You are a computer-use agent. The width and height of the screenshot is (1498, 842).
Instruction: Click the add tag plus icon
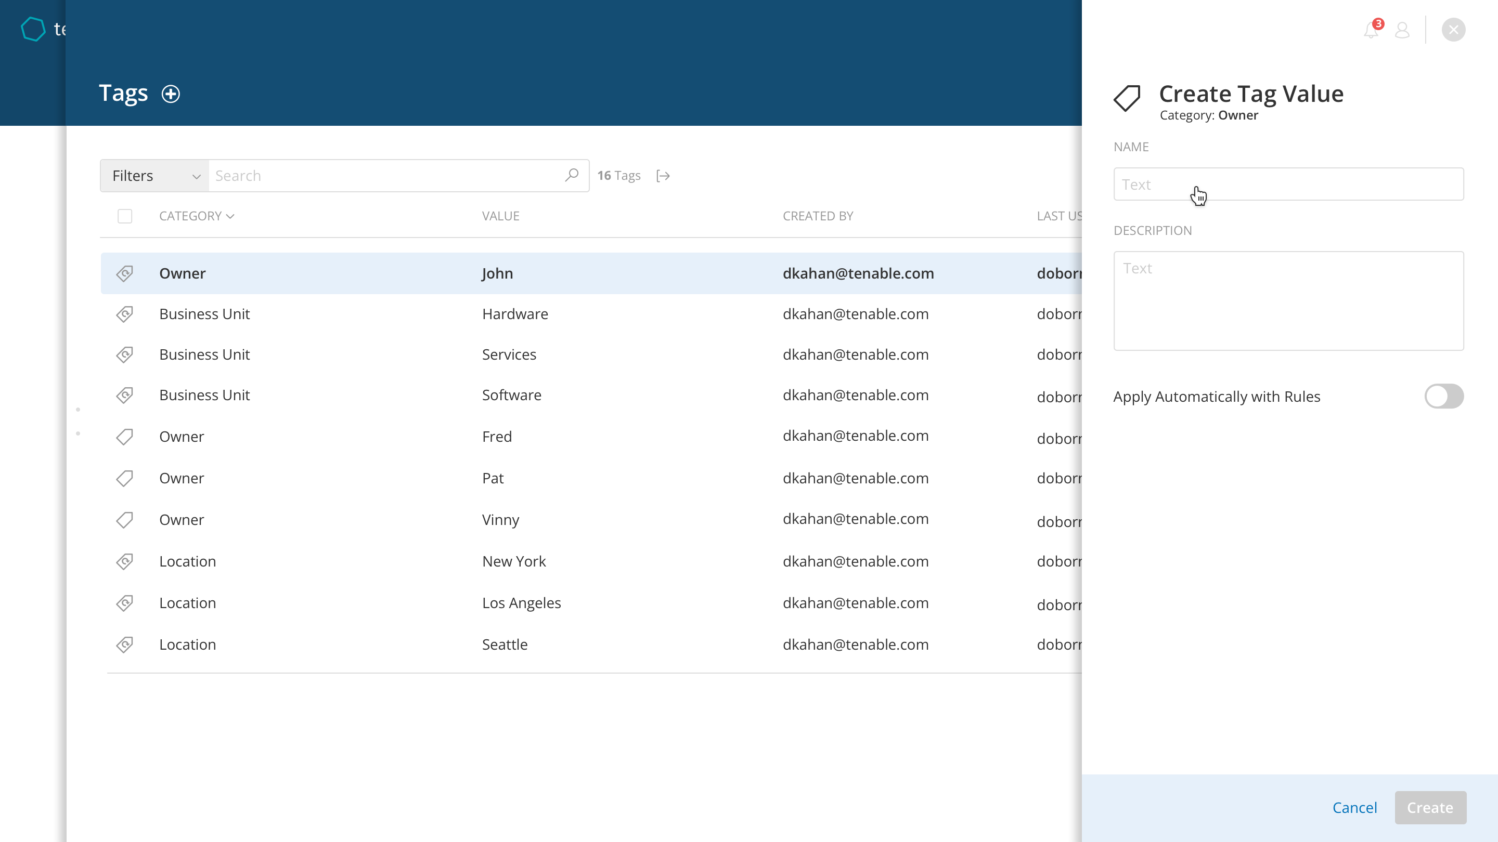(171, 94)
